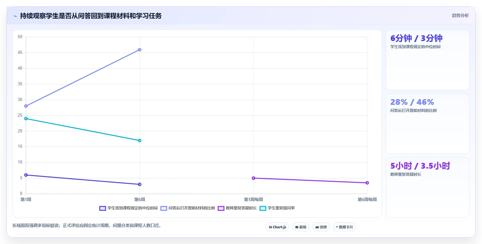482x244 pixels.
Task: Click the 第1周 x-axis label
Action: tap(26, 199)
